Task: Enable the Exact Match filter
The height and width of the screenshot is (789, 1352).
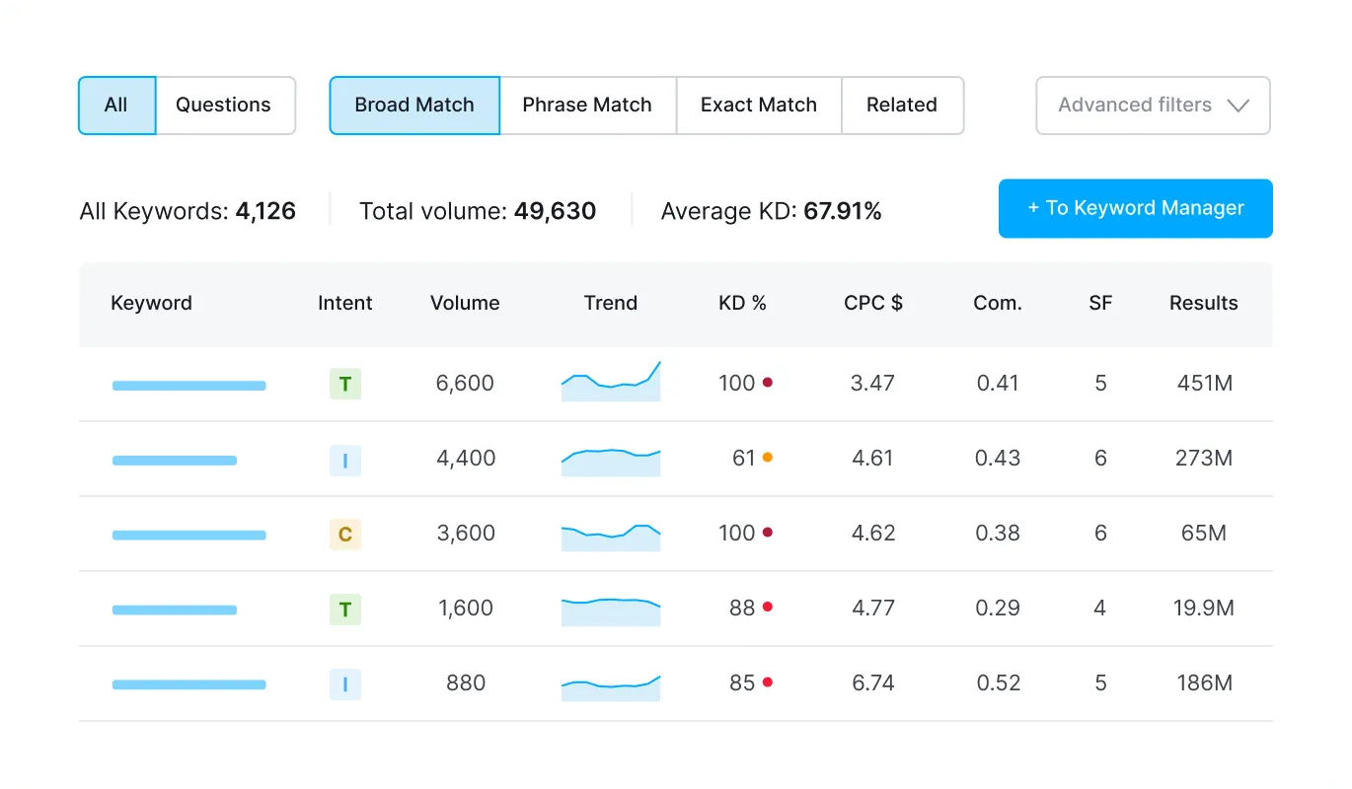Action: point(758,106)
